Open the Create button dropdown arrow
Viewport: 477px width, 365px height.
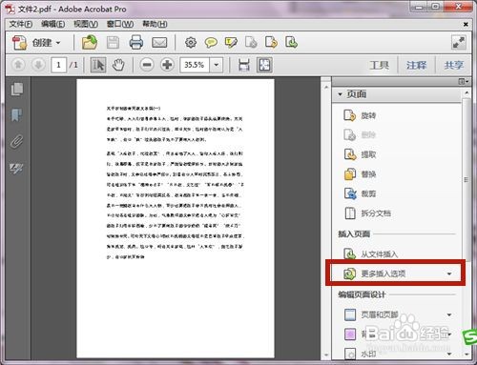coord(58,43)
